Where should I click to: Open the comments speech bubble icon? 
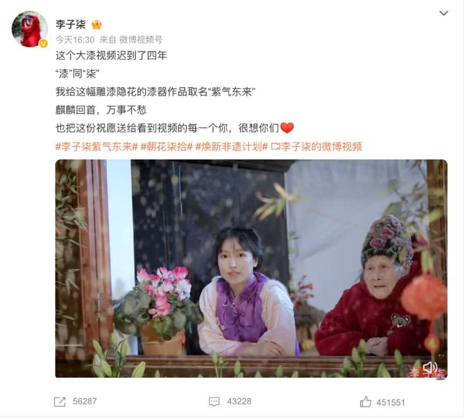(214, 402)
